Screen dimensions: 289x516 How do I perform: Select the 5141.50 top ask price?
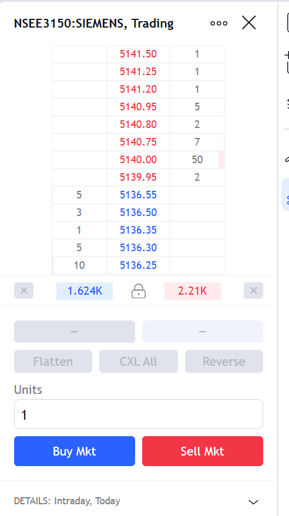pos(138,54)
